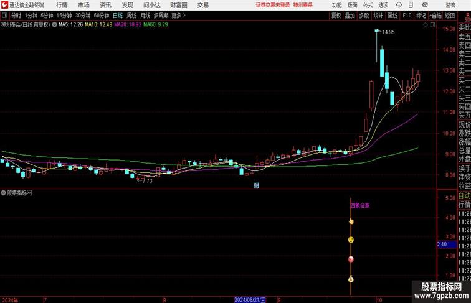The width and height of the screenshot is (471, 303).
Task: Switch to 分时 chart period
Action: click(16, 16)
